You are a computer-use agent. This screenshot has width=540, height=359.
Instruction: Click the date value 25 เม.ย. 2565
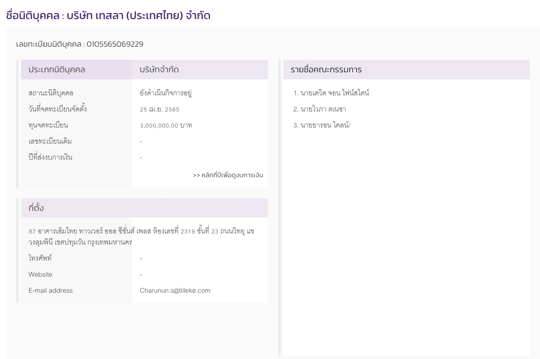(x=159, y=109)
